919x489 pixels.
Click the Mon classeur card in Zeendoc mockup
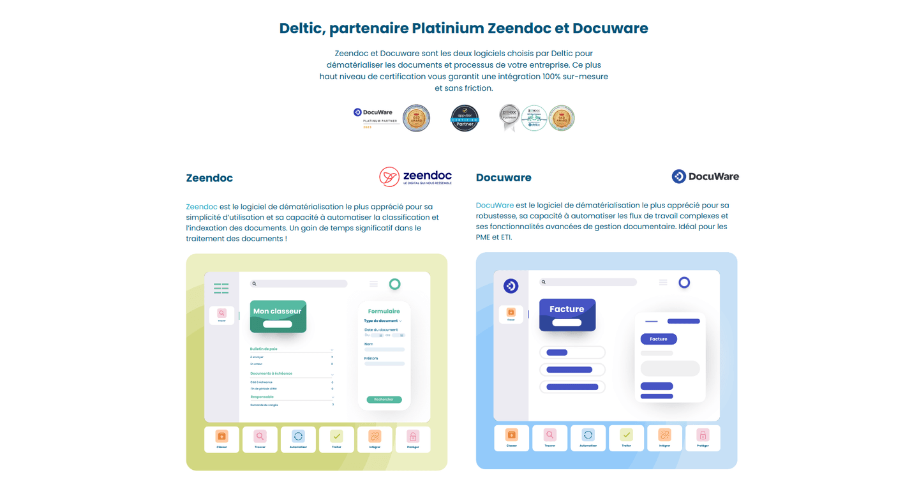(278, 316)
